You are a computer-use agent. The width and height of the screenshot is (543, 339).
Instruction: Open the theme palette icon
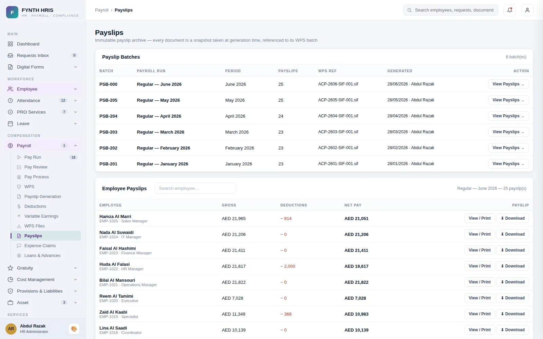click(x=74, y=329)
